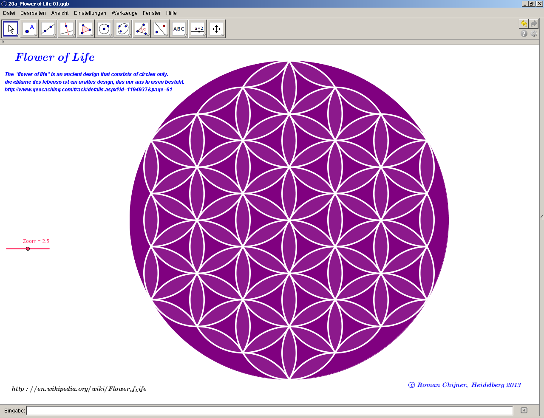Pick the Perpendicular Line tool
Screen dimensions: 544x418
pos(67,29)
